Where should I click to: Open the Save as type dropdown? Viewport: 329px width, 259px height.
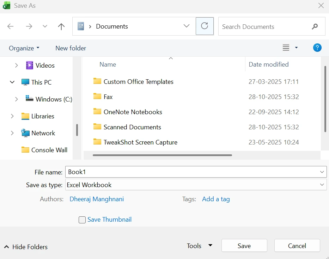(x=321, y=185)
